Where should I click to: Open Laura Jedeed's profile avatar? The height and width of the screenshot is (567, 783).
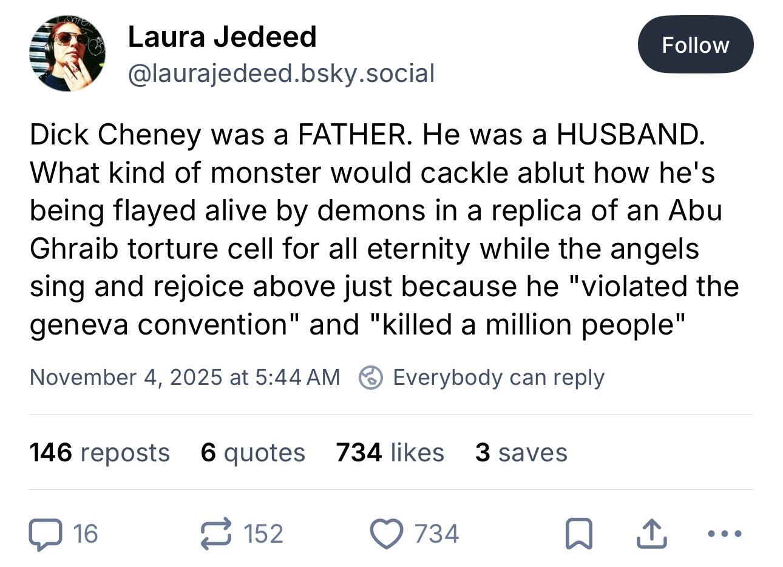point(67,53)
